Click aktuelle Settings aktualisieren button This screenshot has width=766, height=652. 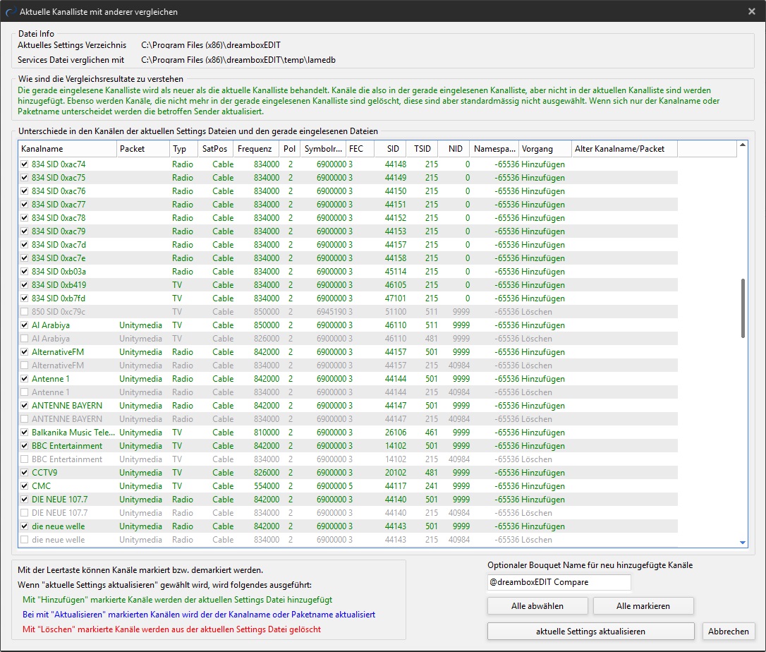(x=590, y=631)
